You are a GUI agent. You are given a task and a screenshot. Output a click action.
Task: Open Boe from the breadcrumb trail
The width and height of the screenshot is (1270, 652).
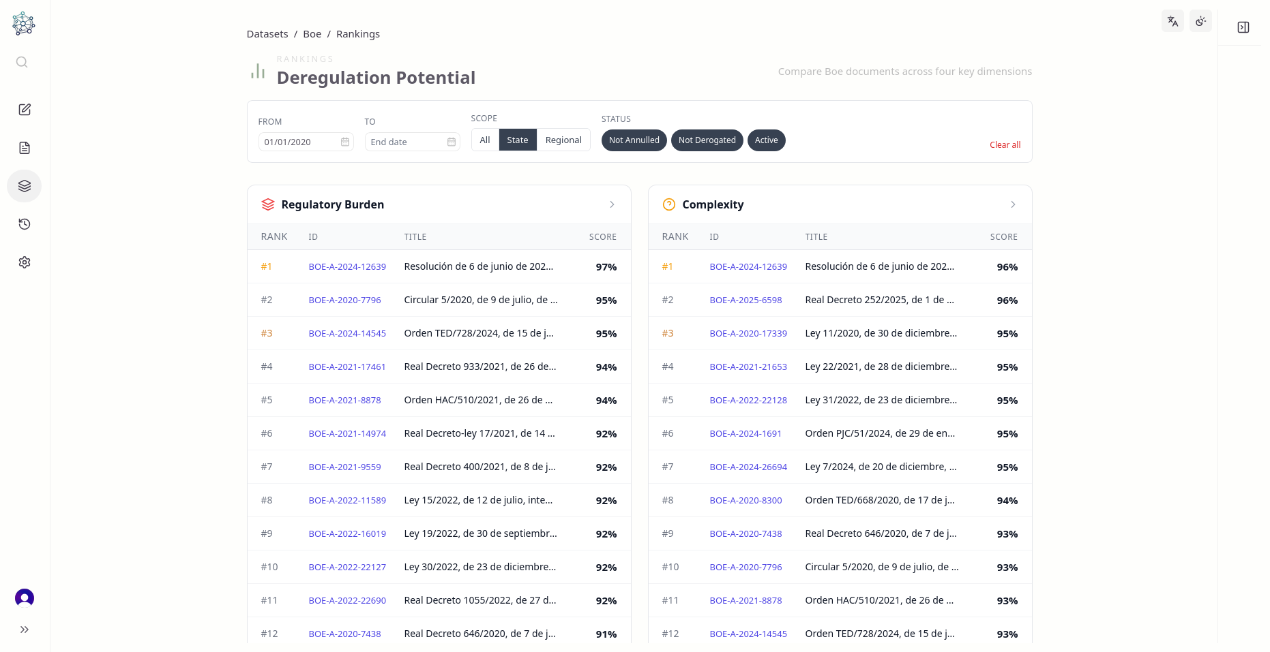click(x=312, y=33)
